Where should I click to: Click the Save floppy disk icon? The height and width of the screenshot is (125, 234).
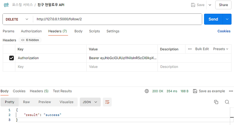(193, 5)
